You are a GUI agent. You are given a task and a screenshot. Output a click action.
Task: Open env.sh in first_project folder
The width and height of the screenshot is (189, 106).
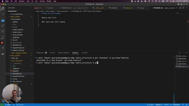click(x=15, y=40)
